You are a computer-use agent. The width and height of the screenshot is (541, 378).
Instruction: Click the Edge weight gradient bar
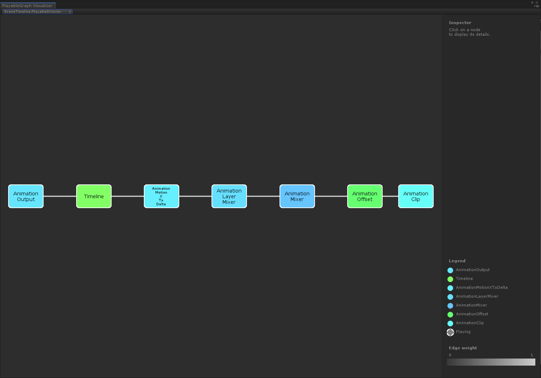coord(491,362)
